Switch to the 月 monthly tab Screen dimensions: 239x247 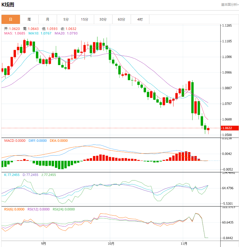(48, 19)
